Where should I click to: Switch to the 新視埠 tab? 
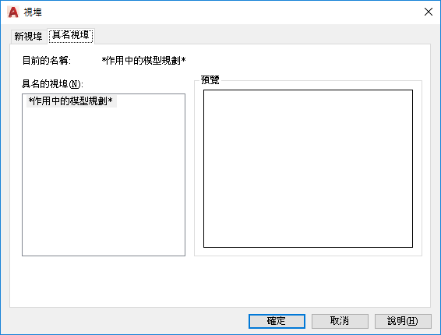click(28, 37)
